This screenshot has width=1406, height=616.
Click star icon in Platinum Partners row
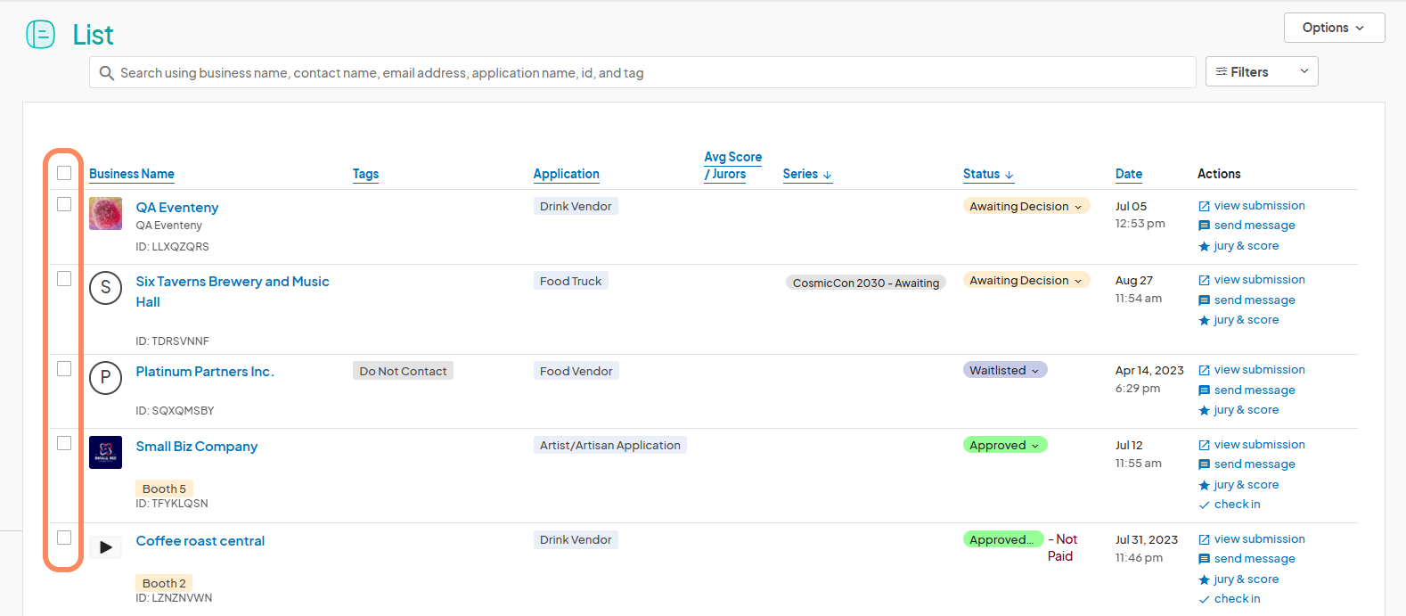pyautogui.click(x=1205, y=411)
